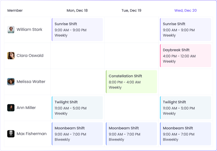Select the Mon, Dec 18 column header
This screenshot has width=217, height=151.
[77, 10]
